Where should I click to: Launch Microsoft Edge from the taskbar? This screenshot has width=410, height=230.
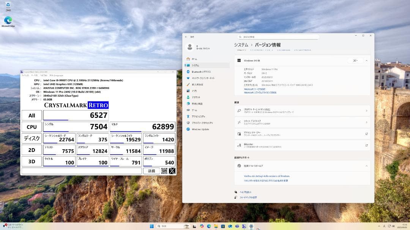(x=209, y=226)
